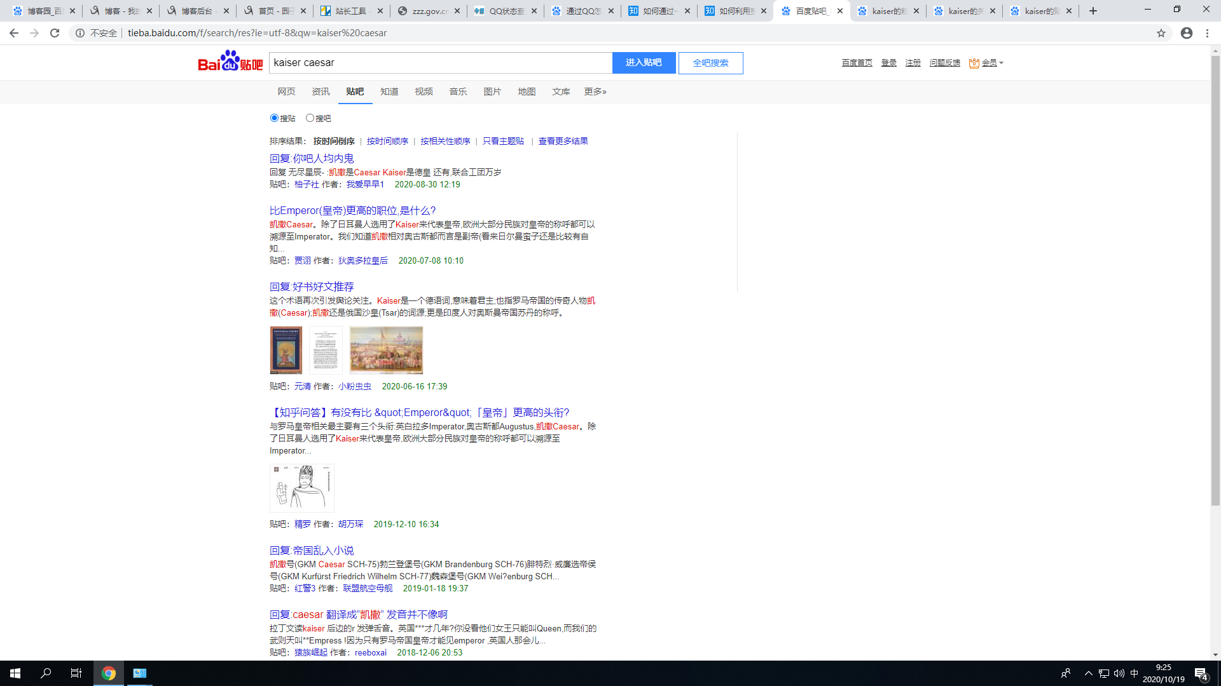Select the 搜吧 radio button
This screenshot has width=1221, height=686.
pos(310,118)
